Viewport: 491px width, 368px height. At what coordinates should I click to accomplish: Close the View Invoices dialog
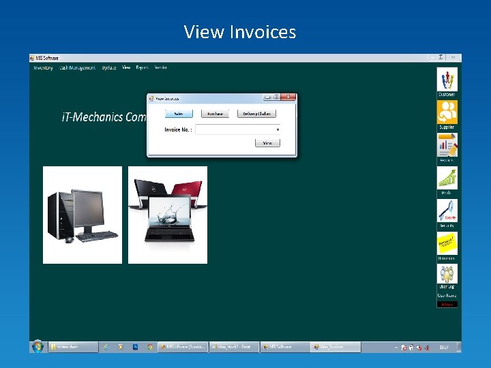point(288,97)
